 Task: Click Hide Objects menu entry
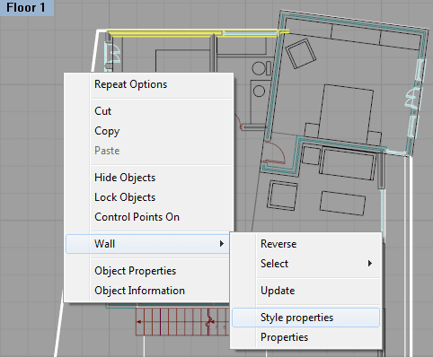tap(148, 178)
